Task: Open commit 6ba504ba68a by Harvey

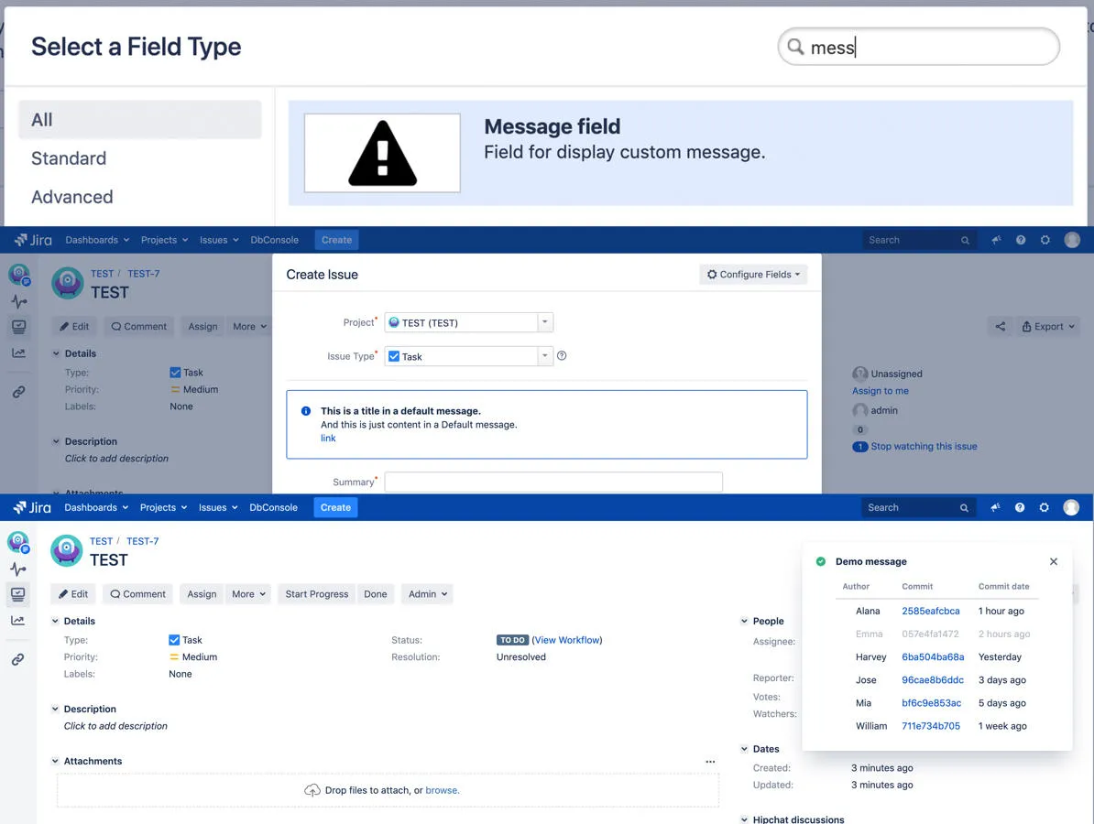Action: click(x=933, y=656)
